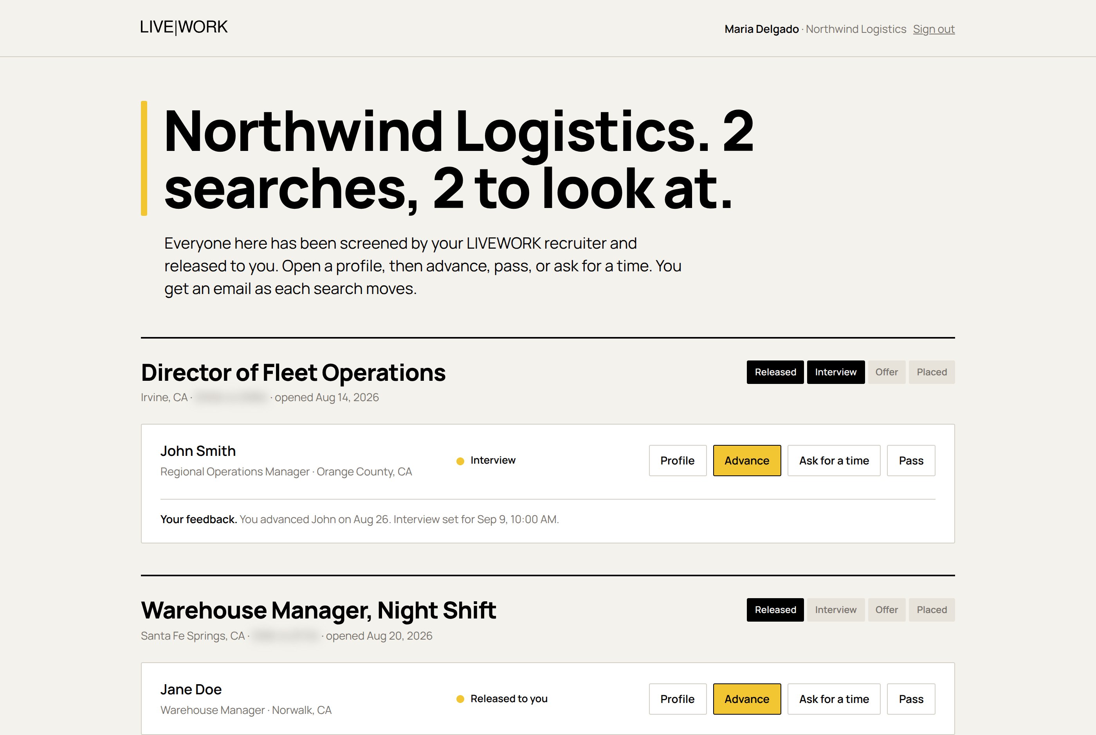Ask for a time with John Smith

[834, 460]
